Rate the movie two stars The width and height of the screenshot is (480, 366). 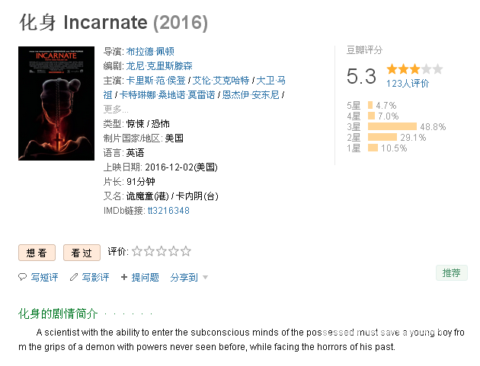(x=149, y=251)
